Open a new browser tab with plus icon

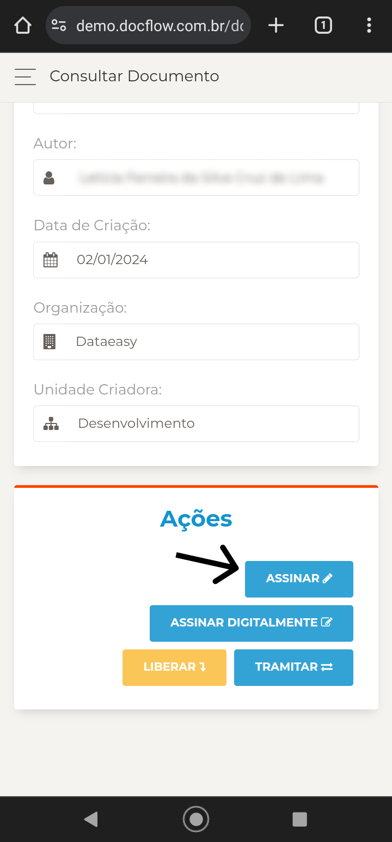pyautogui.click(x=276, y=25)
